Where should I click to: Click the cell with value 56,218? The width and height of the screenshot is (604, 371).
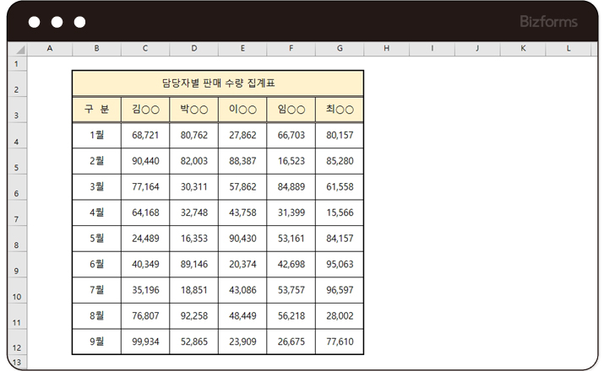click(x=291, y=315)
